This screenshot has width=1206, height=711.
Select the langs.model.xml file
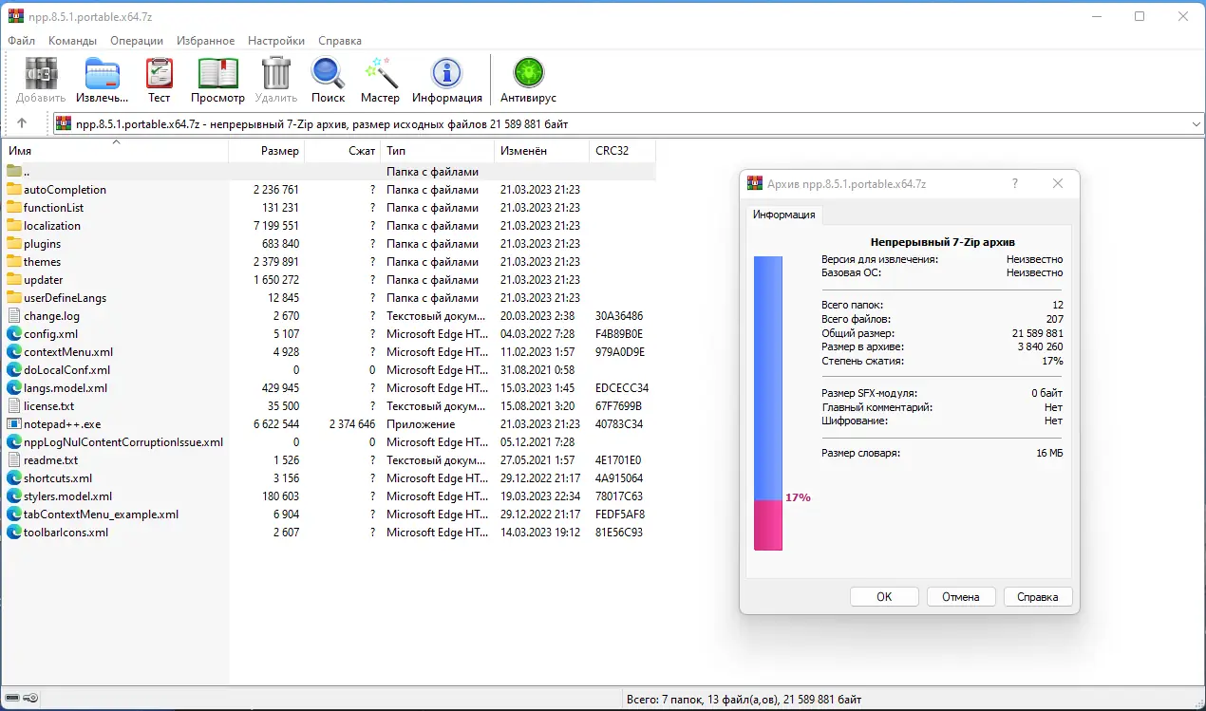(x=66, y=387)
